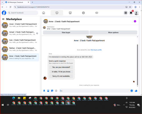Click the voice clip microphone icon
Viewport: 142px width, 114px height.
[x=44, y=91]
